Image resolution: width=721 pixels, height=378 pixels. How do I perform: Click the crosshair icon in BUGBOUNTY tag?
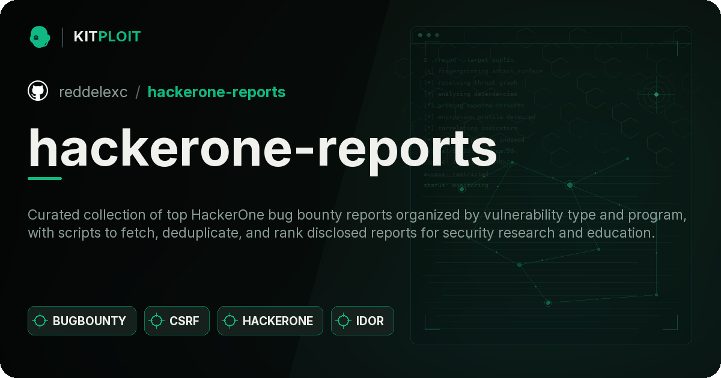[x=40, y=321]
